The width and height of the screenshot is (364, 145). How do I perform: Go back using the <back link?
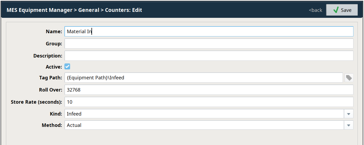(x=315, y=10)
